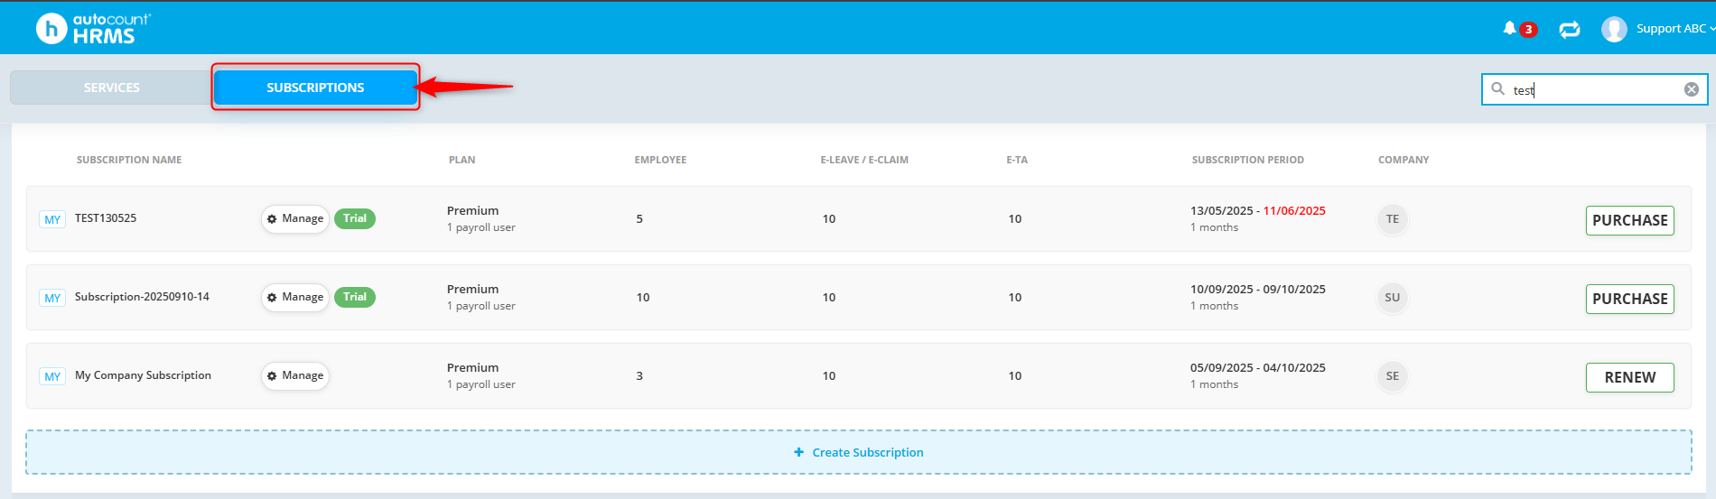Click the E-TA column header
This screenshot has height=499, width=1716.
point(1017,160)
